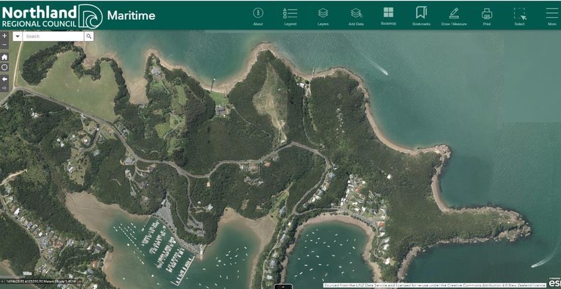Zoom out with the minus button
This screenshot has width=561, height=289.
[x=5, y=46]
